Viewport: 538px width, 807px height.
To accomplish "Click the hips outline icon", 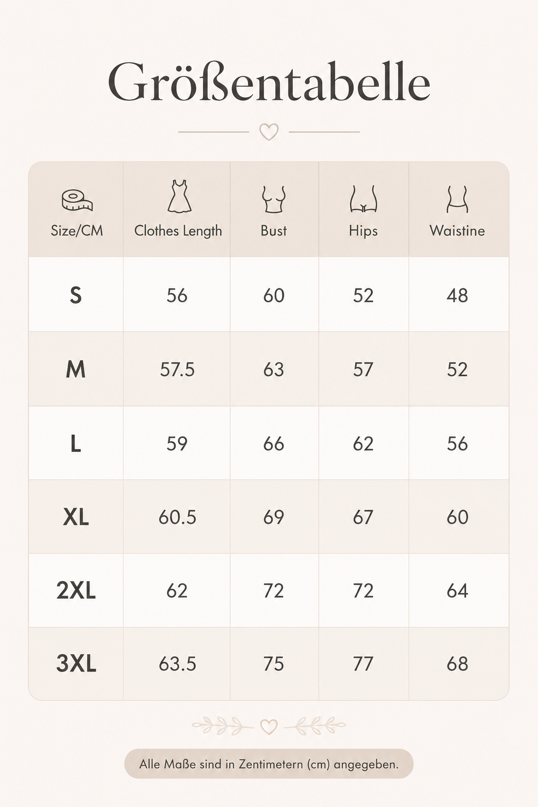I will pos(364,199).
